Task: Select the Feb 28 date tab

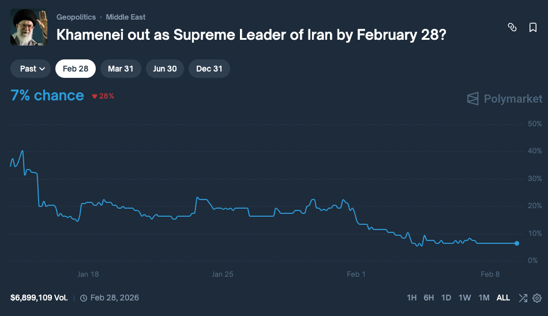Action: pos(76,69)
